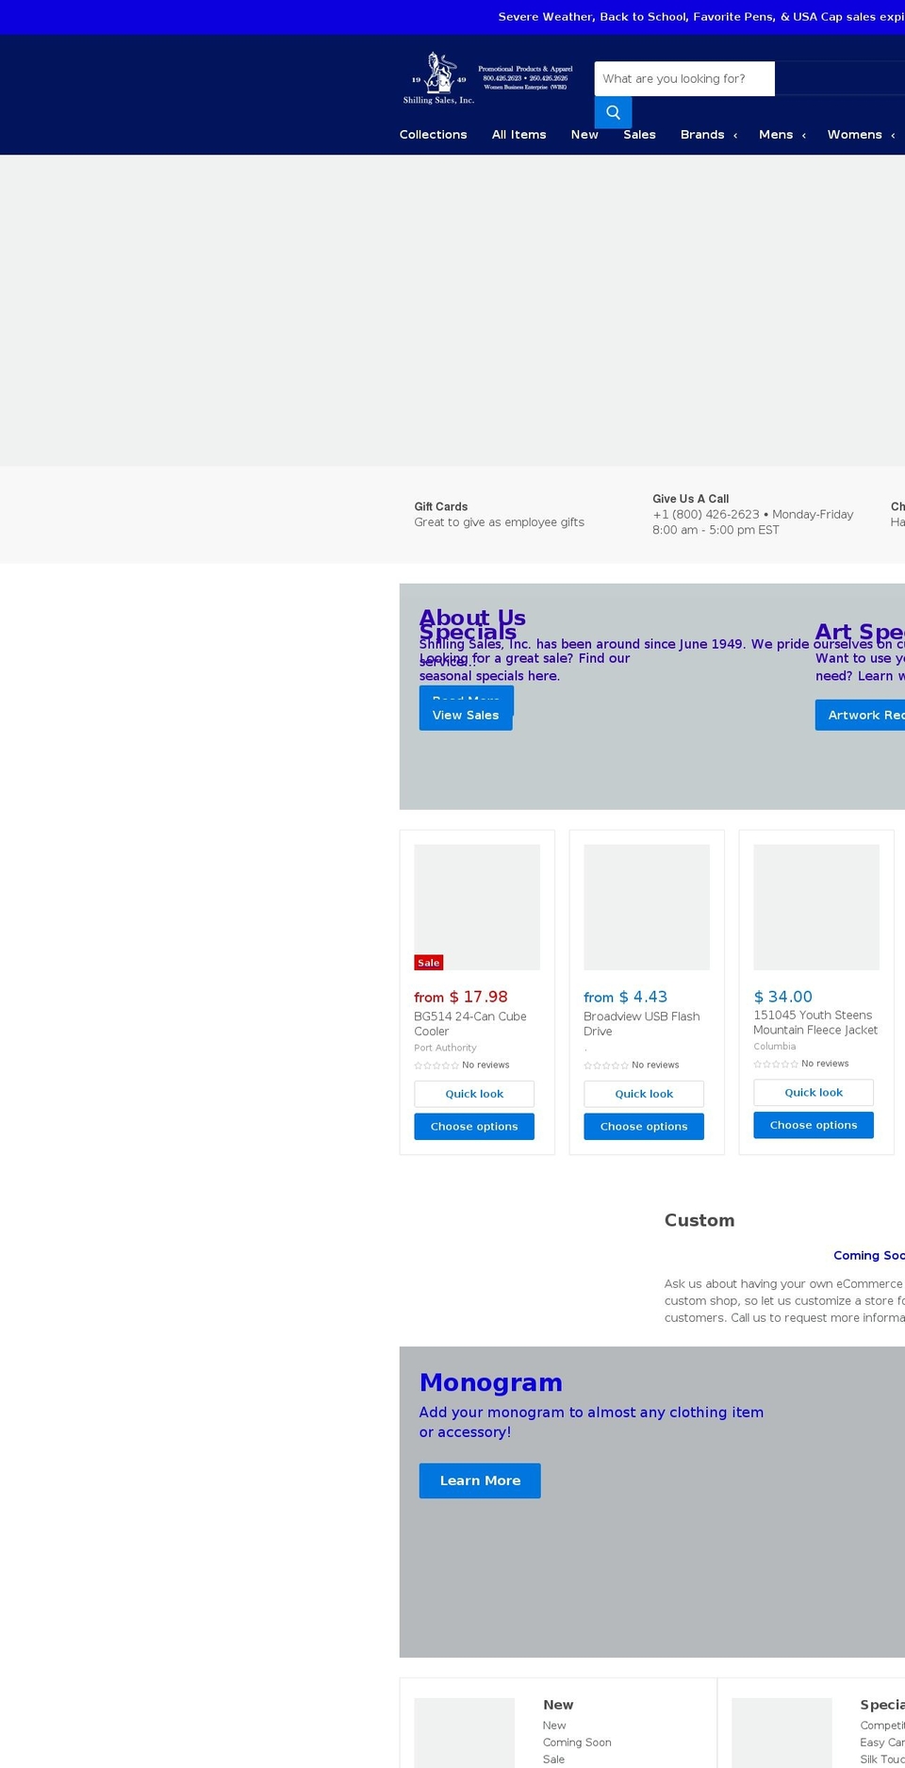
Task: Open the New collection thumbnail image
Action: click(465, 1733)
